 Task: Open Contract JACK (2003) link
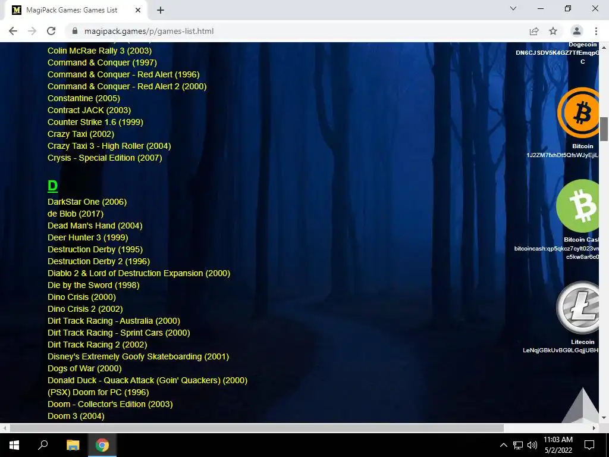pos(89,110)
